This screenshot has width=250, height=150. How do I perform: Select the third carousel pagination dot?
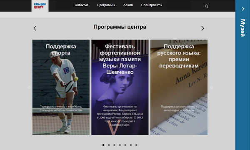pos(114,145)
